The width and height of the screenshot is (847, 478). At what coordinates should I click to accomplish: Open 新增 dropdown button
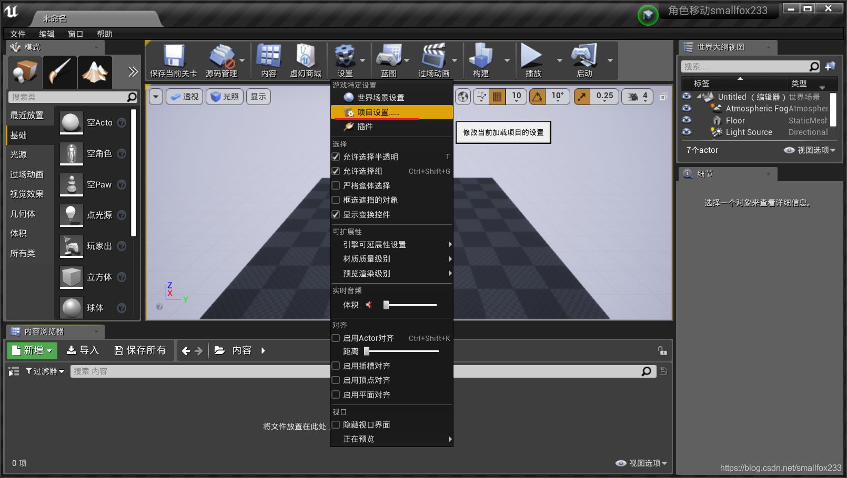pyautogui.click(x=32, y=350)
